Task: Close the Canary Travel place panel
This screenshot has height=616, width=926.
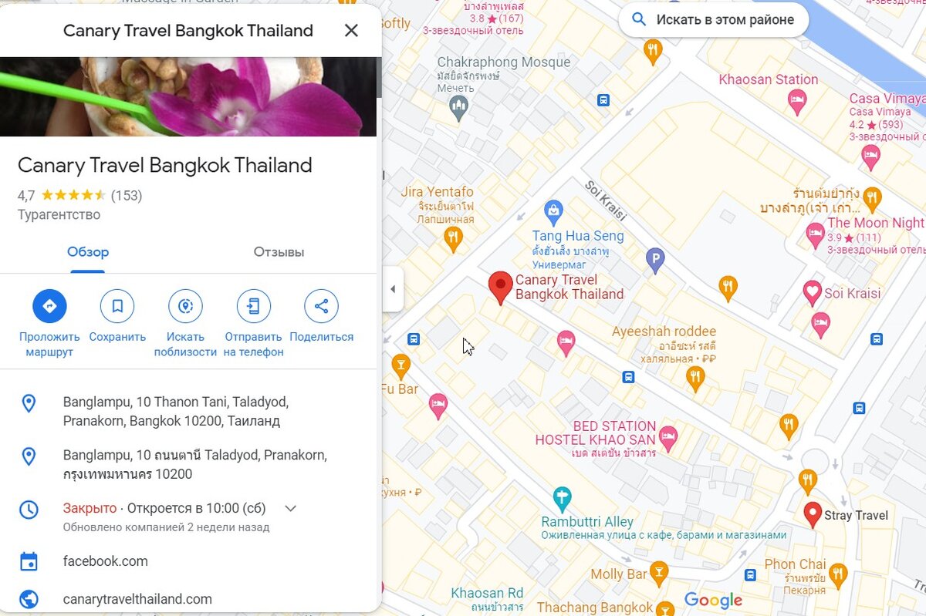Action: coord(351,31)
